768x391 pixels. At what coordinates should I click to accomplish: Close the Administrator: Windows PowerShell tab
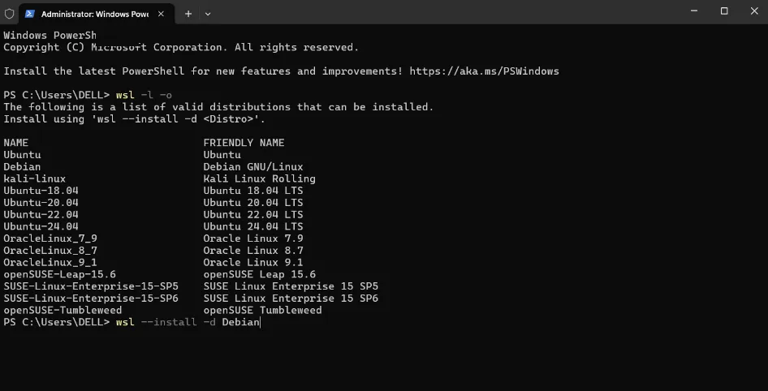pyautogui.click(x=162, y=14)
